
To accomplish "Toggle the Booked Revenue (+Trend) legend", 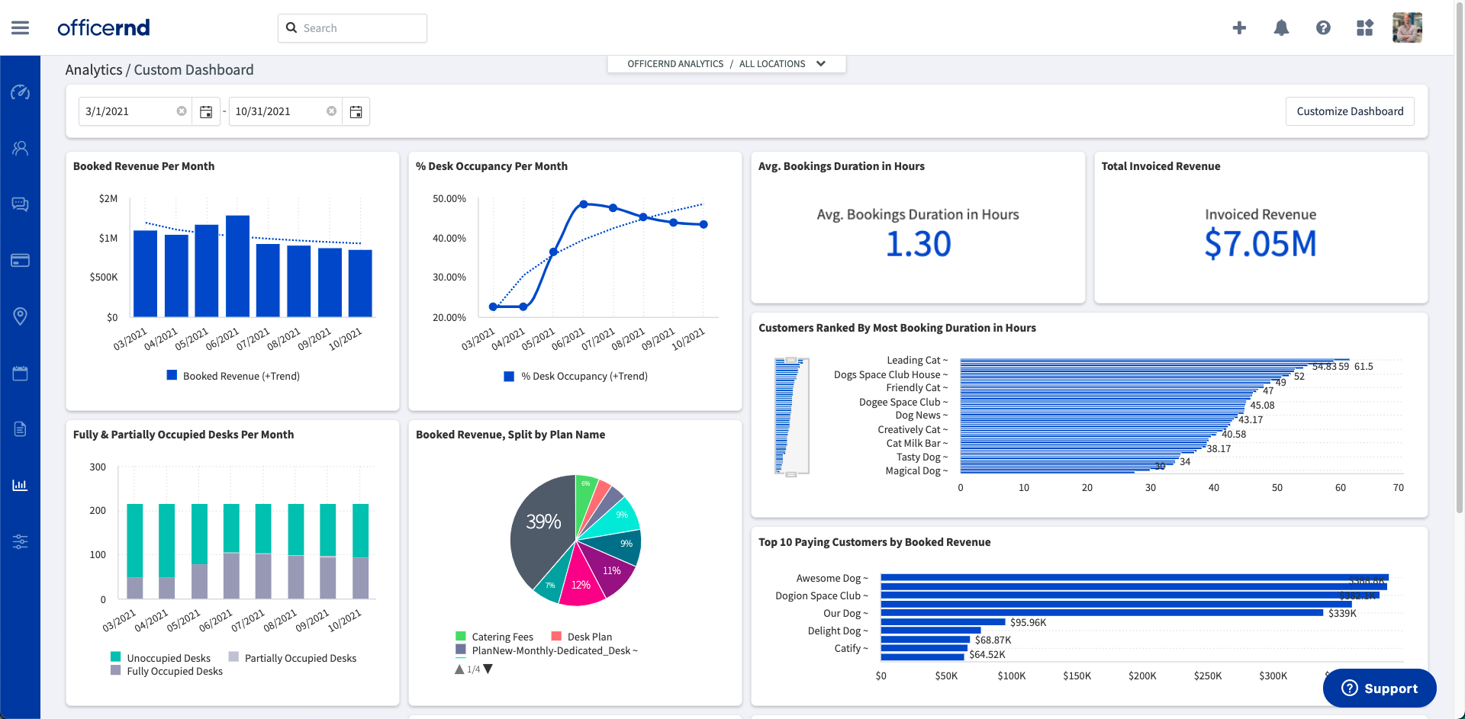I will point(233,376).
